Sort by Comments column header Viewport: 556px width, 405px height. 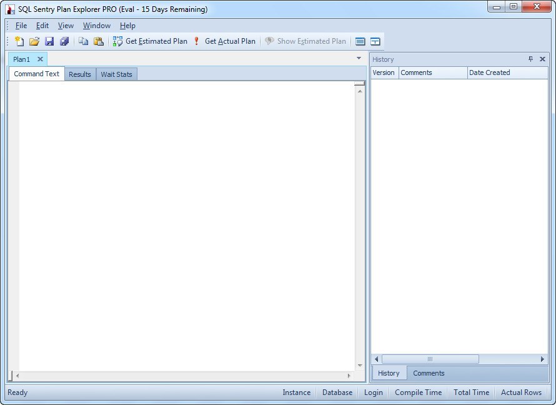click(433, 72)
